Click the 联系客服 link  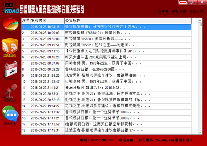(126, 140)
